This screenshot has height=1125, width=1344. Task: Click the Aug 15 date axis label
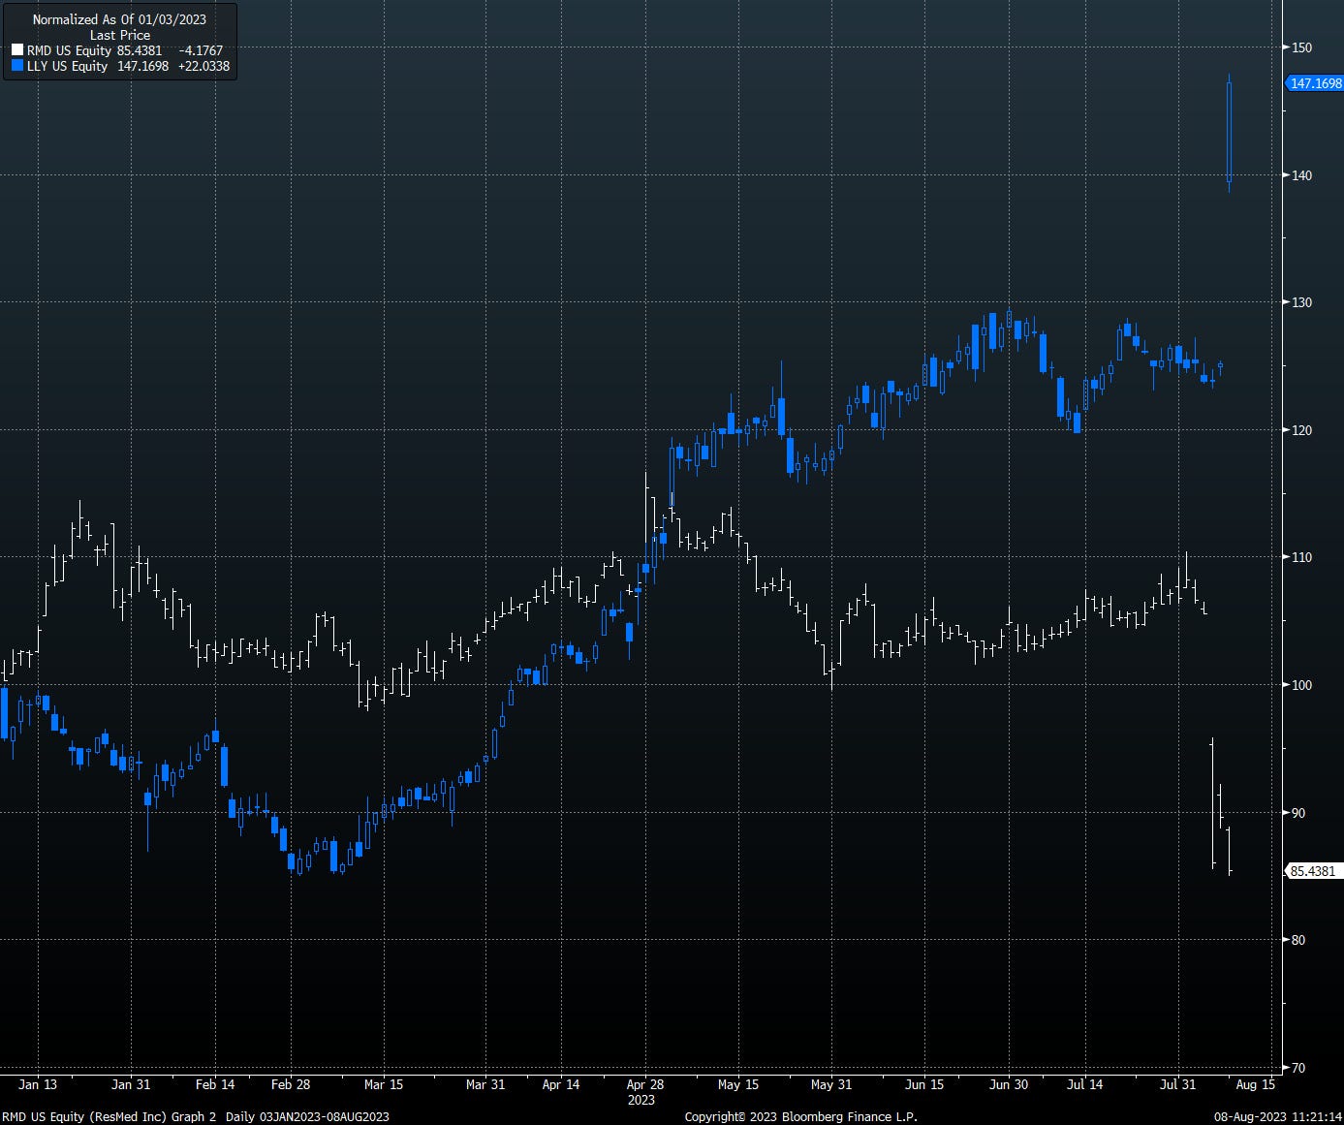point(1255,1084)
